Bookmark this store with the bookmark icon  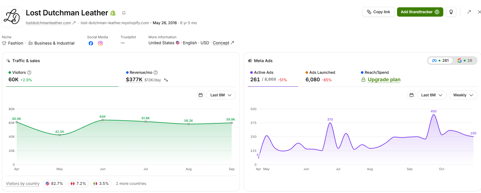[x=124, y=13]
